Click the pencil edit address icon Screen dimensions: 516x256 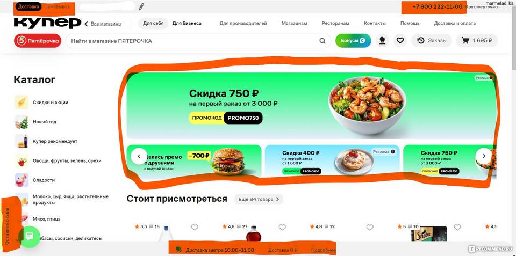coord(141,6)
